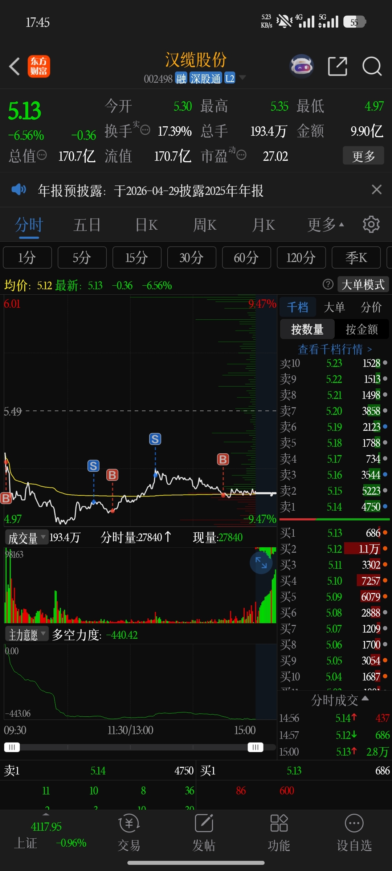
Task: Tap the left timeline range handle
Action: (12, 747)
